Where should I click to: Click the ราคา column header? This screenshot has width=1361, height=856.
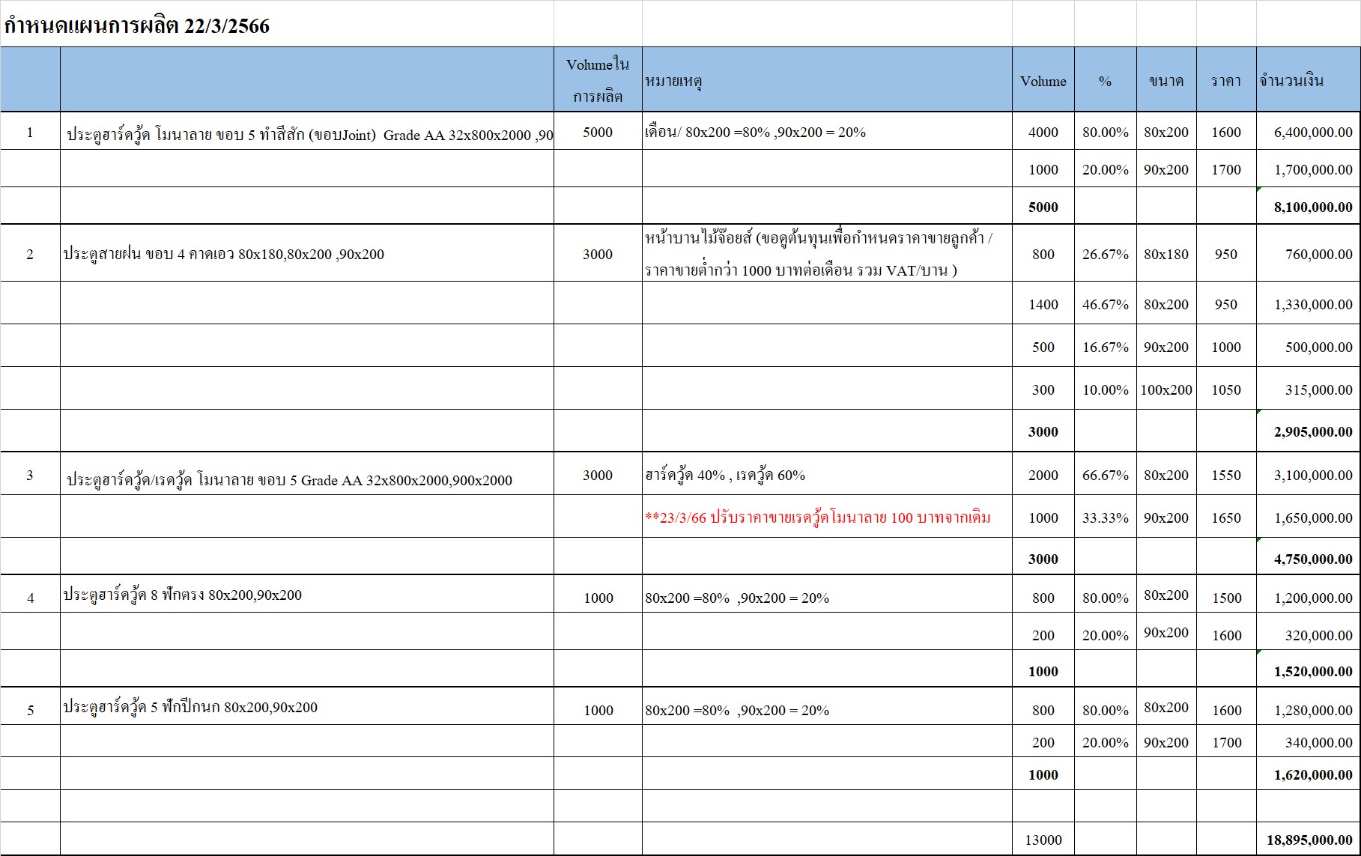[x=1225, y=81]
